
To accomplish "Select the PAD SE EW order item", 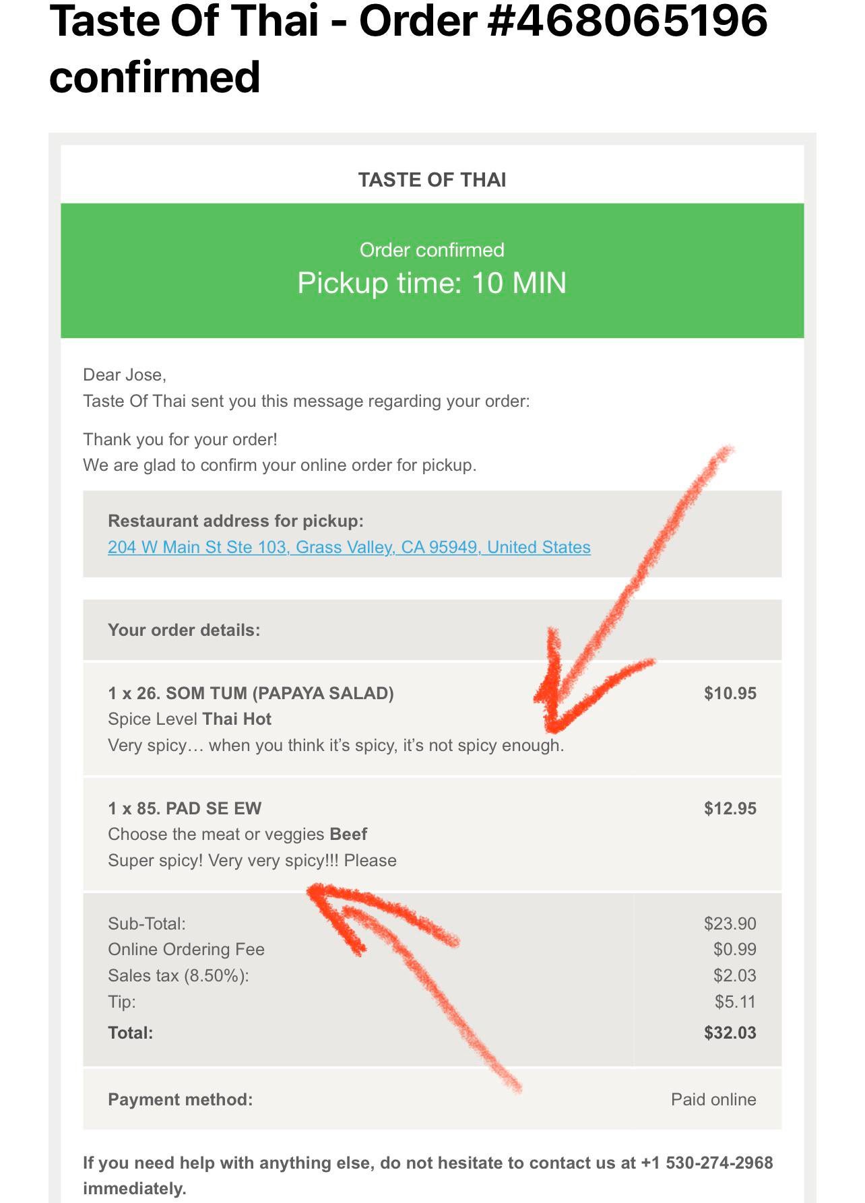I will click(185, 808).
